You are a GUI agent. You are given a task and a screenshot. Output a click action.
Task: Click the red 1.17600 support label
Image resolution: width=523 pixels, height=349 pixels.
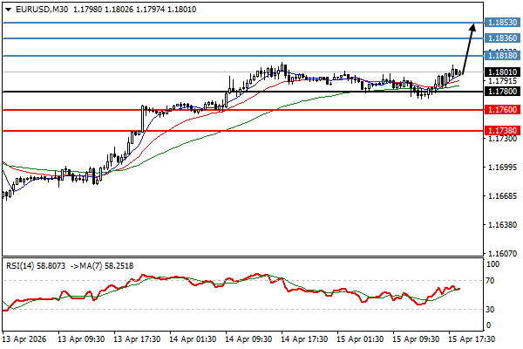pyautogui.click(x=504, y=110)
